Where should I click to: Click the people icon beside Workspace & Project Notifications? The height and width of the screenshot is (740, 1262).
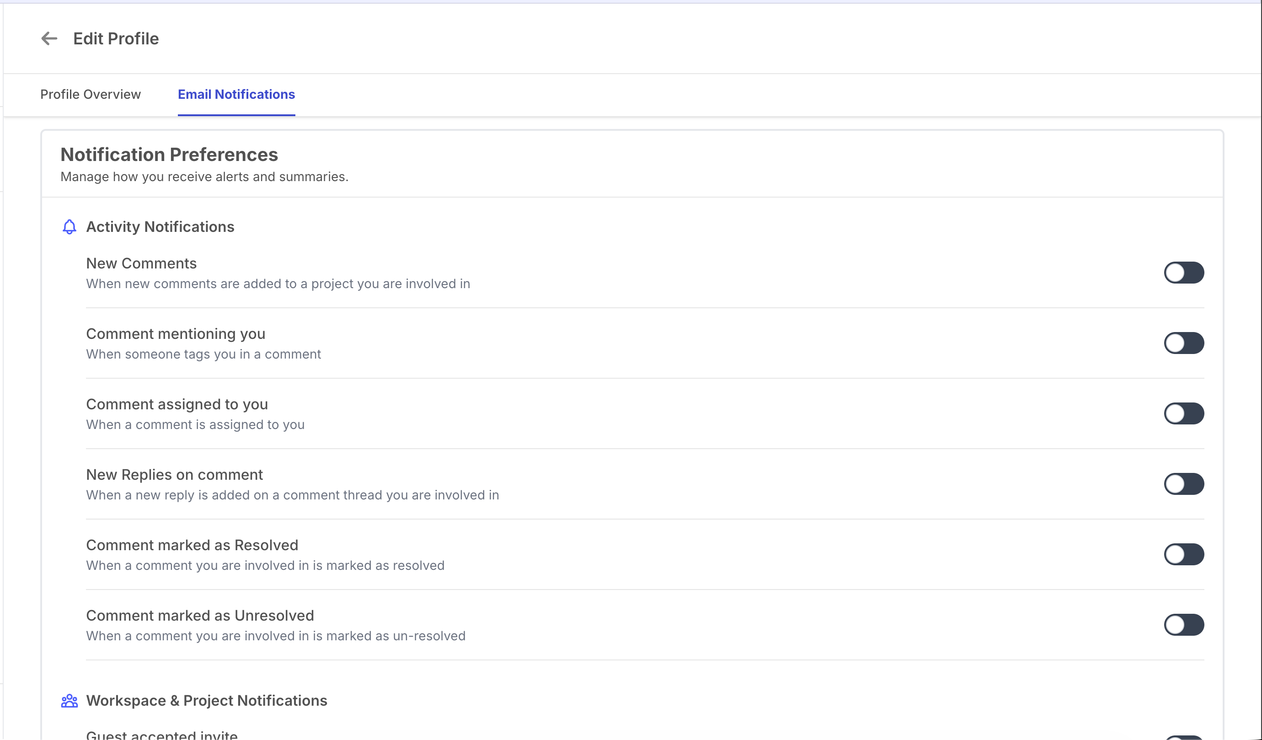coord(69,700)
